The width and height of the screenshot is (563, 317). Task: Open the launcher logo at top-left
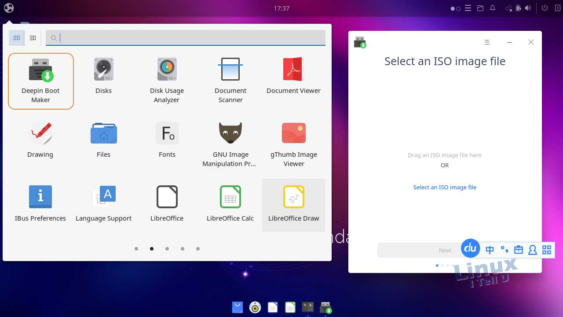pyautogui.click(x=9, y=8)
